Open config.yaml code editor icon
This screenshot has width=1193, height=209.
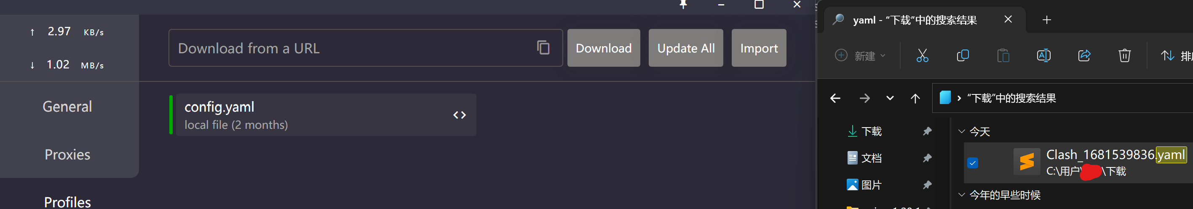coord(459,115)
